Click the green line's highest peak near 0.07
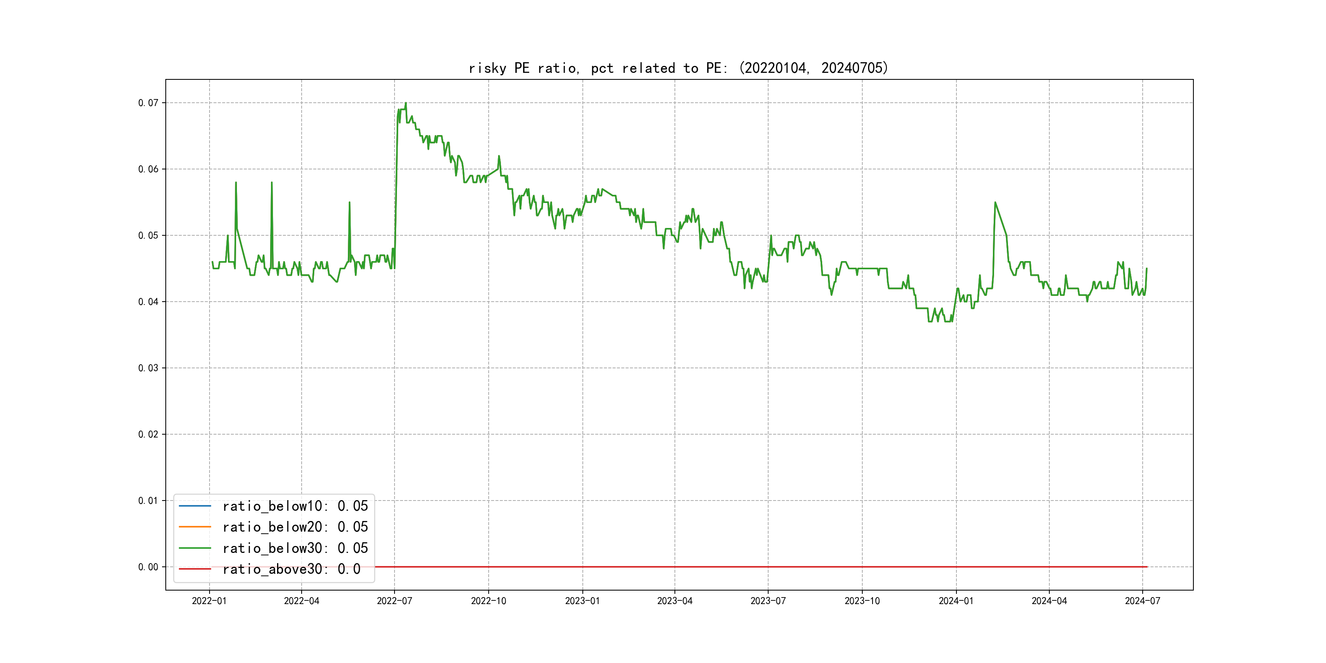The height and width of the screenshot is (663, 1326). point(406,104)
